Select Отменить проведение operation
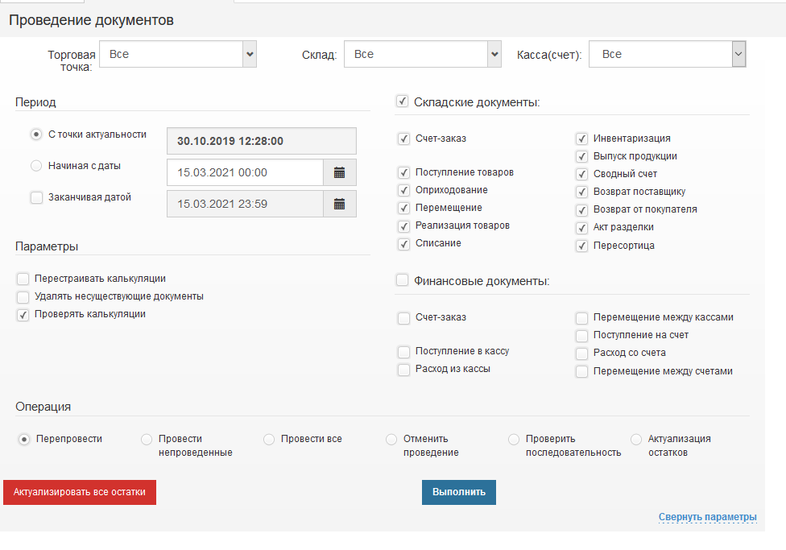Screen dimensions: 786x550 [391, 439]
